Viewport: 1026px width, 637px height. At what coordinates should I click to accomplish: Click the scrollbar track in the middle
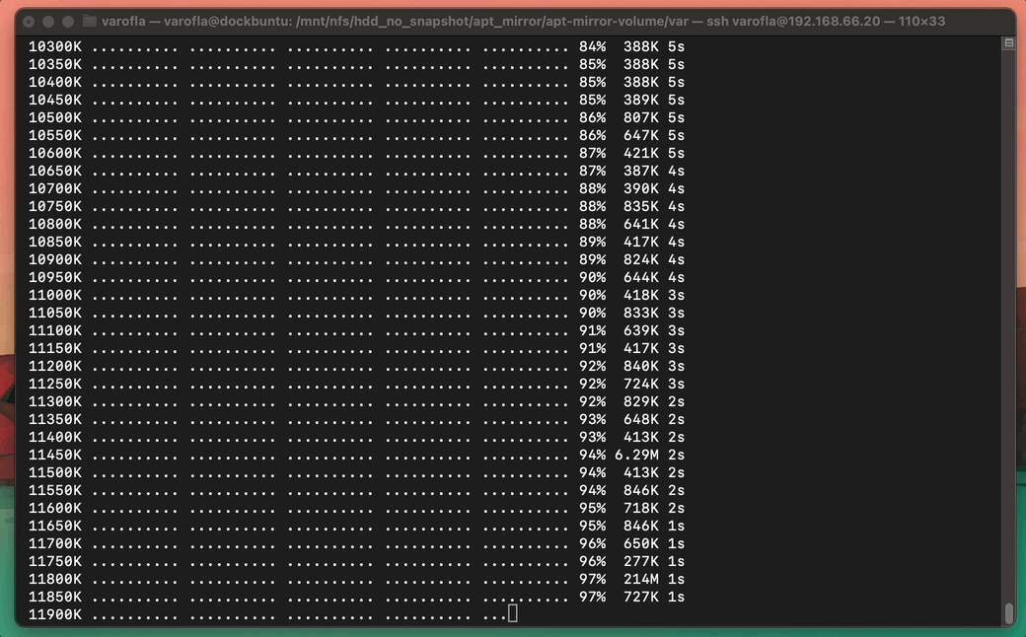click(1008, 325)
